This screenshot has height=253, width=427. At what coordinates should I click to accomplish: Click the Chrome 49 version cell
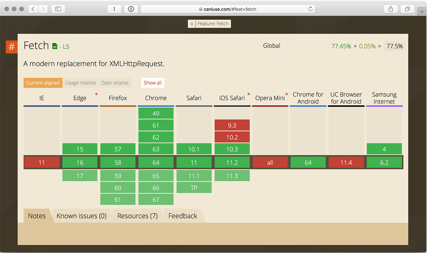click(156, 113)
